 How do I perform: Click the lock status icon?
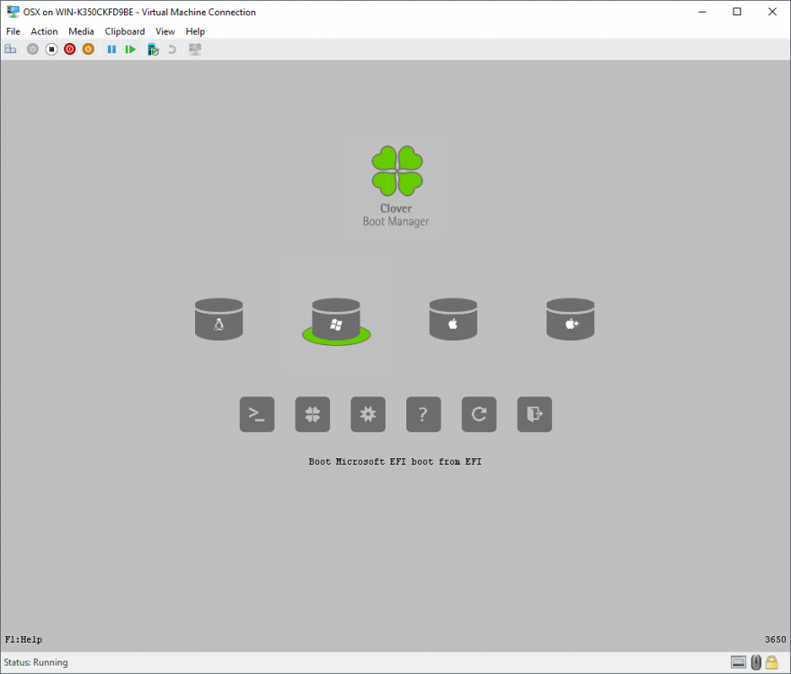click(x=771, y=662)
